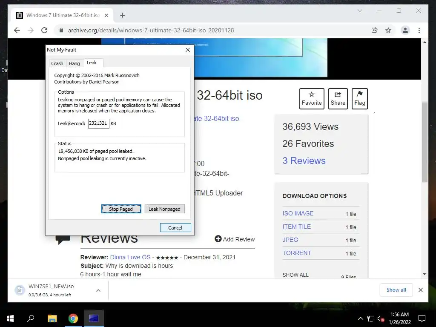Click the Share button on archive page
The image size is (436, 327).
click(338, 99)
